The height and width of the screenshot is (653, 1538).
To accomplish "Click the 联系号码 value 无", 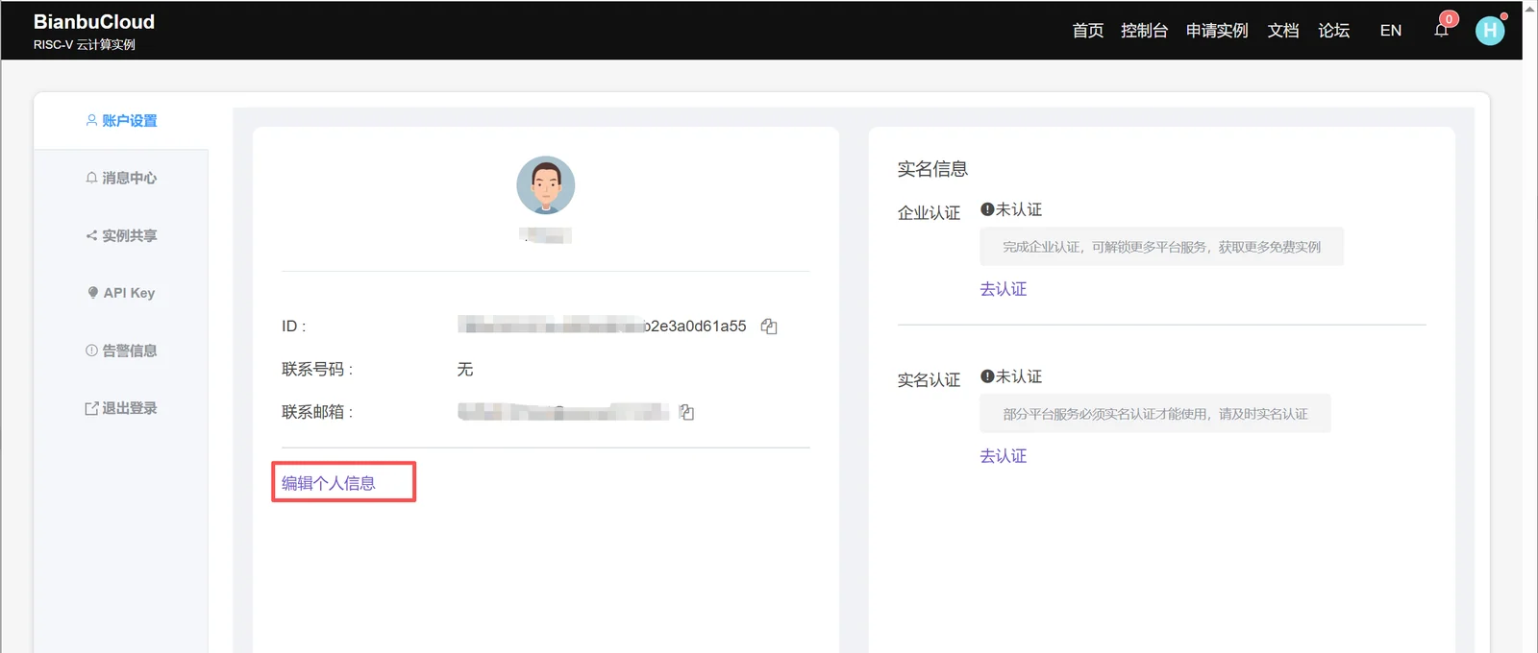I will tap(465, 370).
